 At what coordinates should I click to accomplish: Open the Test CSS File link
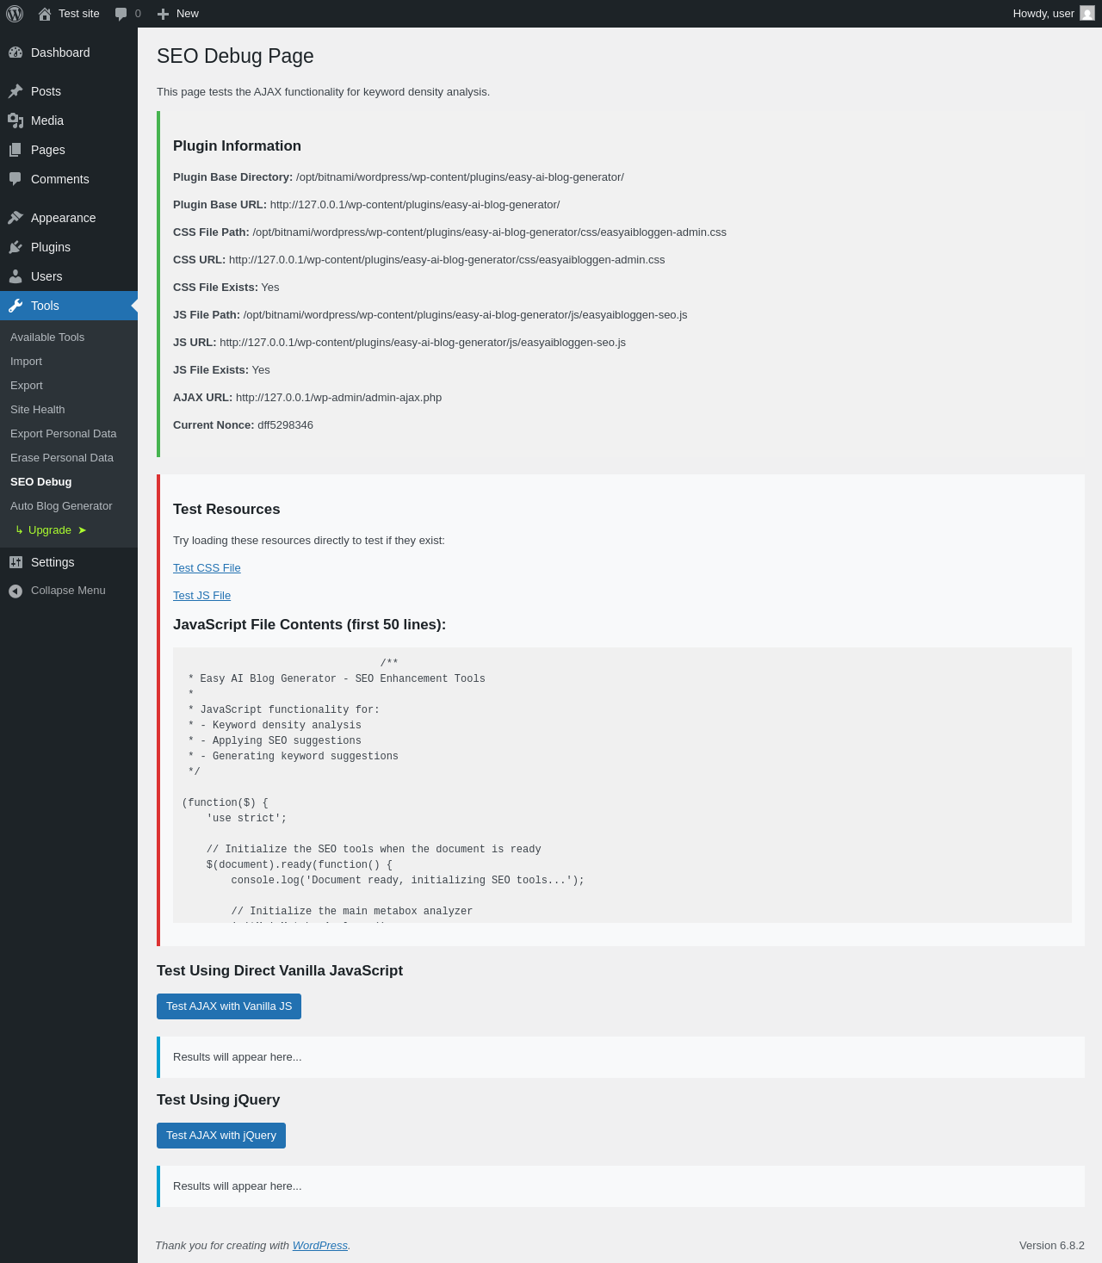[207, 568]
